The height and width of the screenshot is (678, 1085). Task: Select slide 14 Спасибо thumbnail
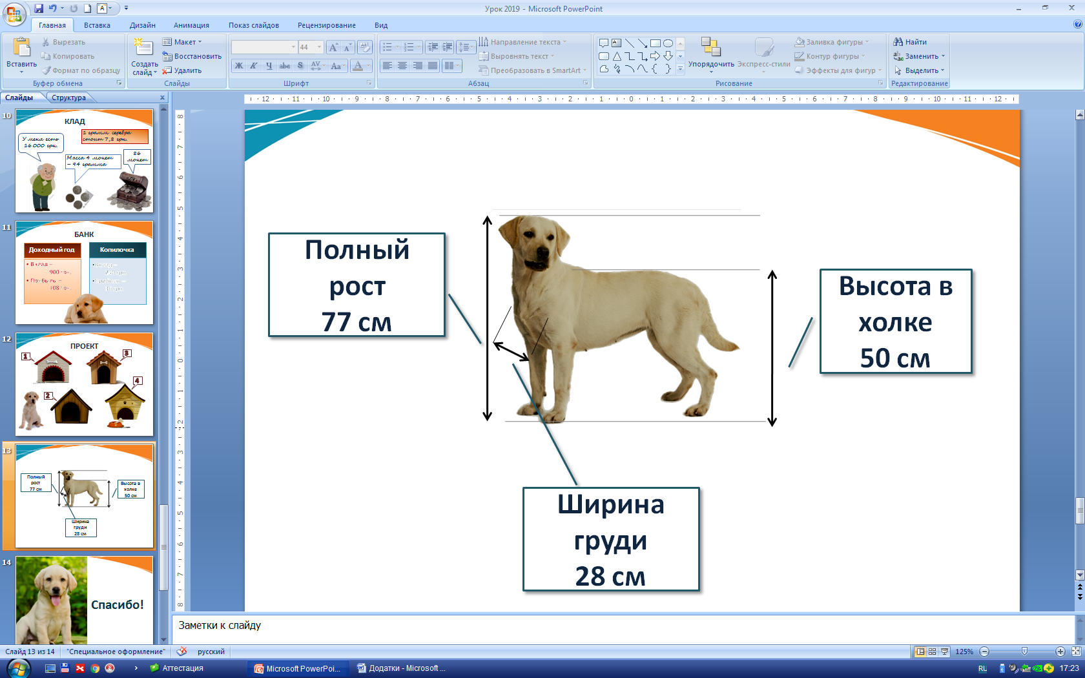click(85, 599)
